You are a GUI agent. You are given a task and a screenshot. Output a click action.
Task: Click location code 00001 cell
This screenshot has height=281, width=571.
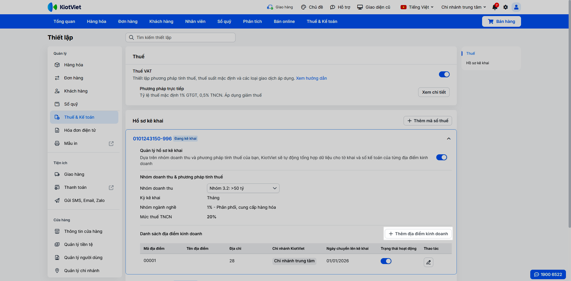(x=150, y=260)
